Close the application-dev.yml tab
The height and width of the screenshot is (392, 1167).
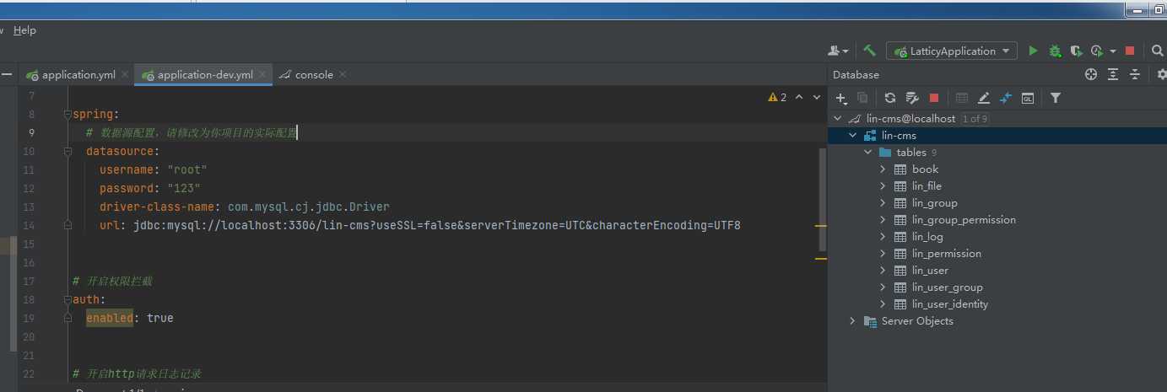(x=263, y=74)
